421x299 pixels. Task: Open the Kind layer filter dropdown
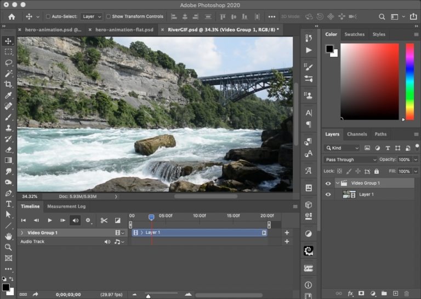[x=342, y=148]
